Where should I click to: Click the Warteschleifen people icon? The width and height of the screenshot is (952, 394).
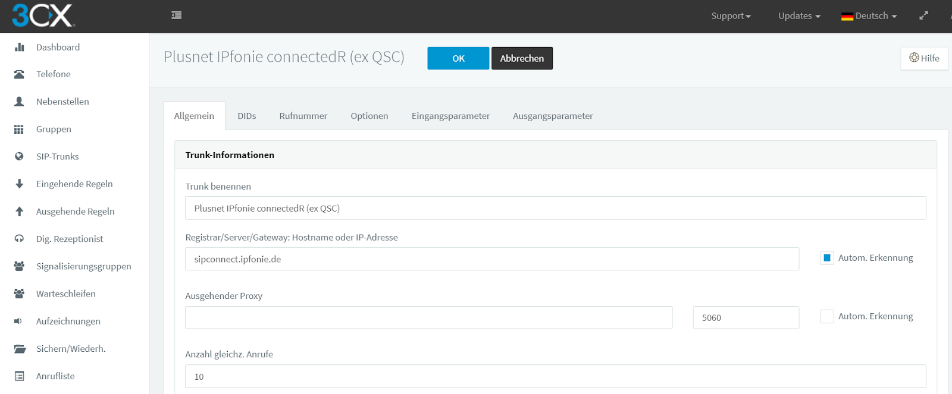pyautogui.click(x=19, y=294)
